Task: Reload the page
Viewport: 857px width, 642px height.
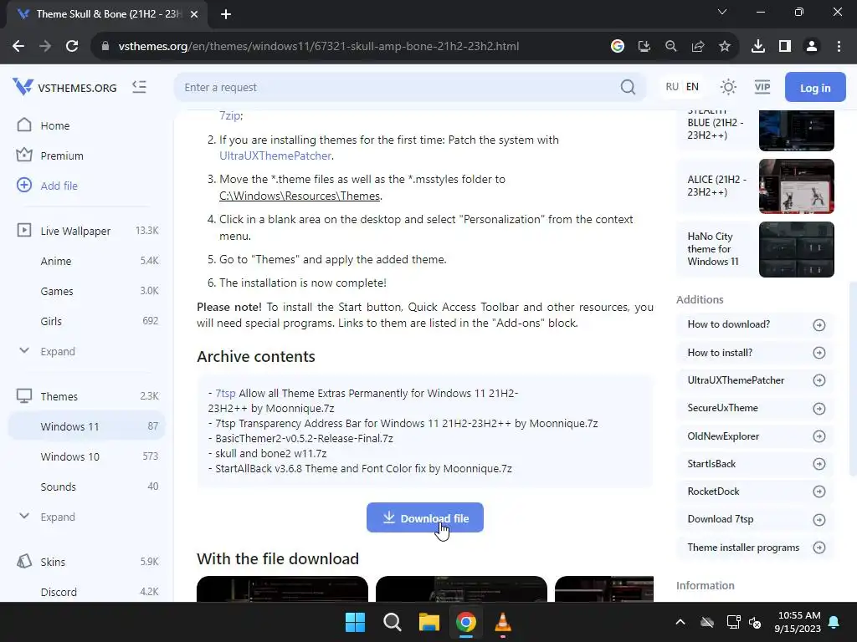Action: point(72,47)
